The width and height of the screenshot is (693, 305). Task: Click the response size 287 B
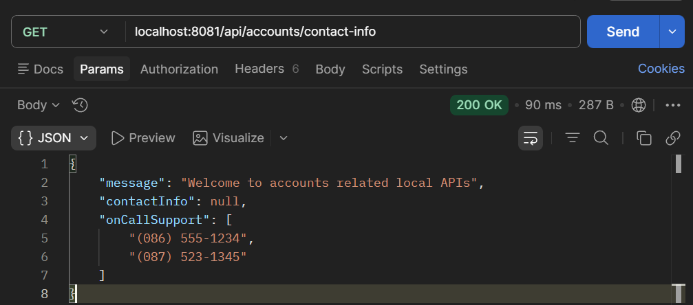[x=596, y=105]
